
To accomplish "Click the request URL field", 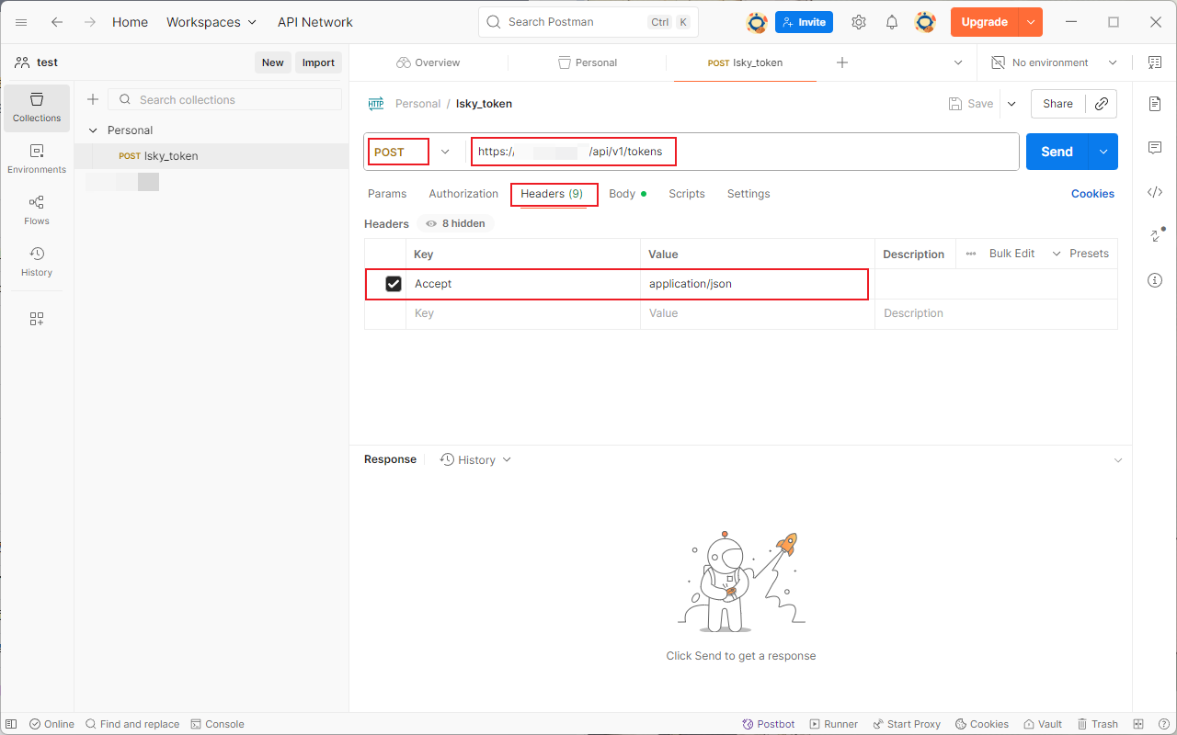I will click(x=743, y=152).
